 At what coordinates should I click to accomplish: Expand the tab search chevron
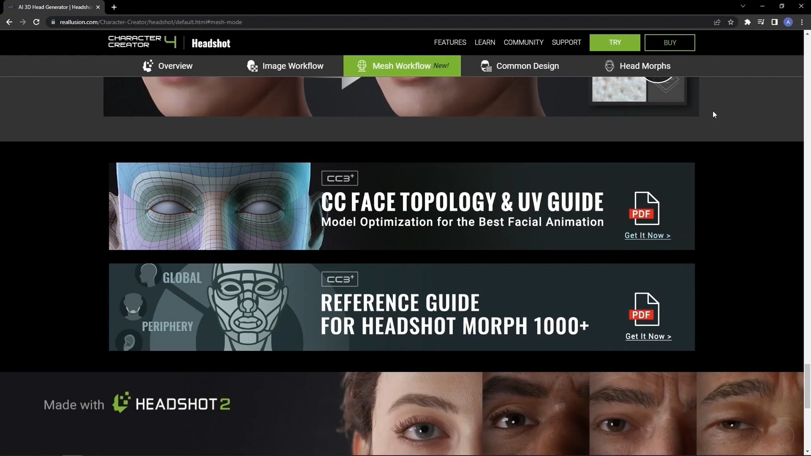743,6
